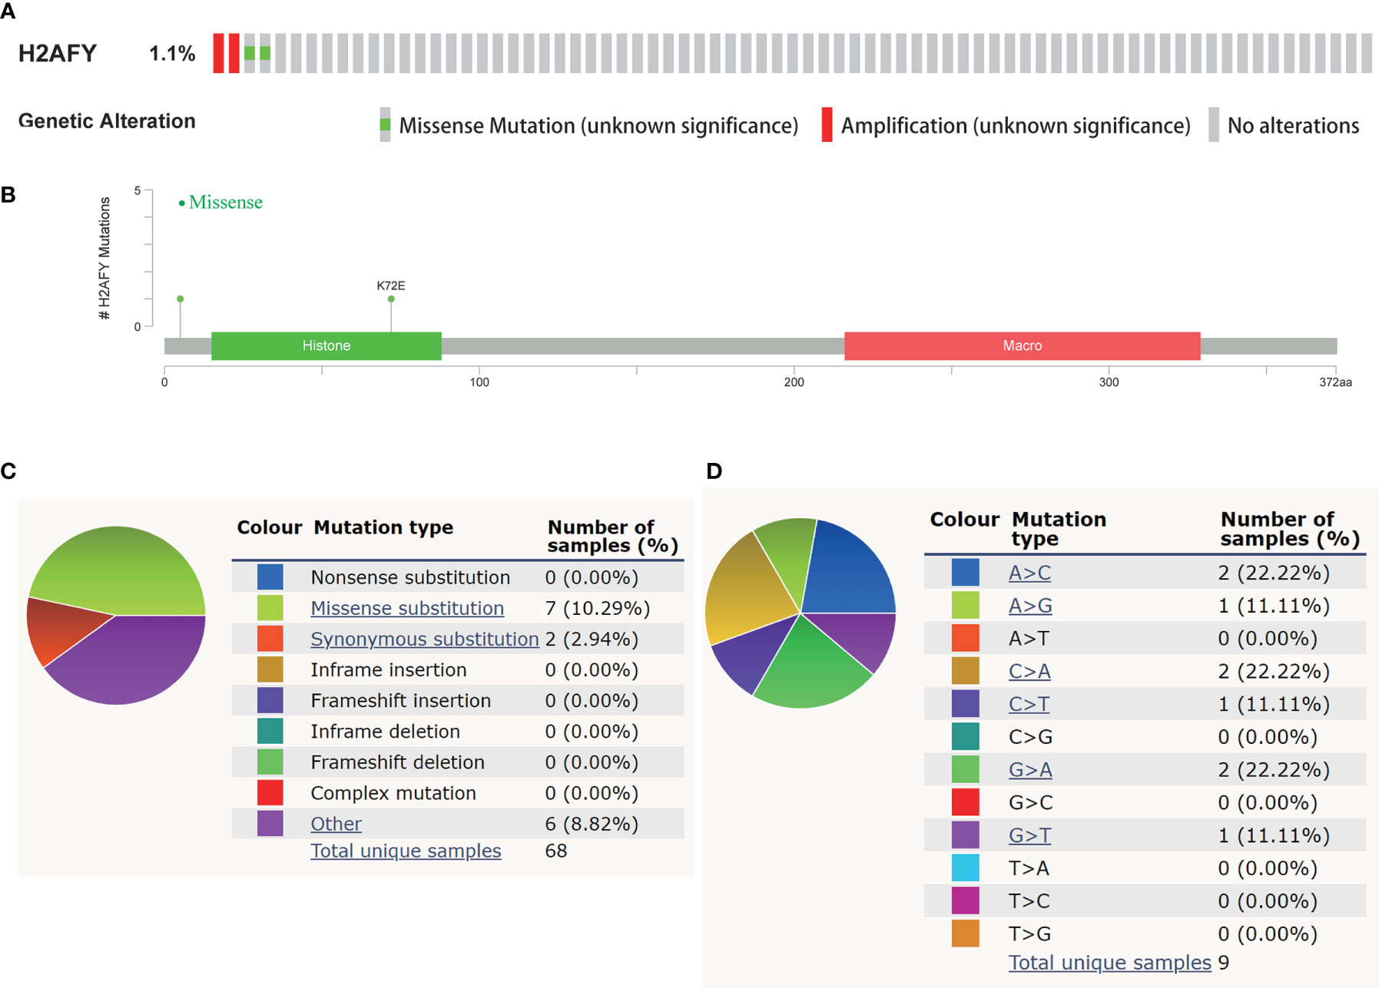Click the Histone domain block
This screenshot has height=988, width=1379.
click(327, 345)
